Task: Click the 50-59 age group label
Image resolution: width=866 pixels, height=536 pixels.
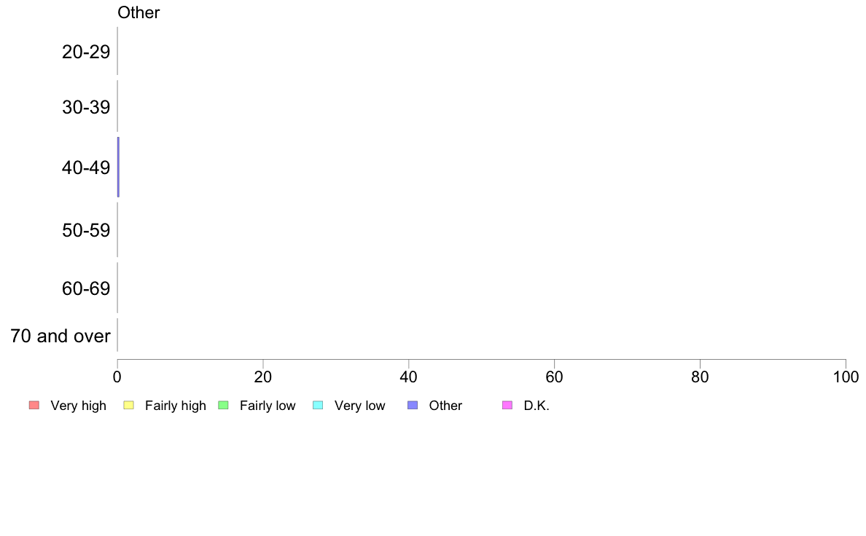Action: tap(85, 229)
